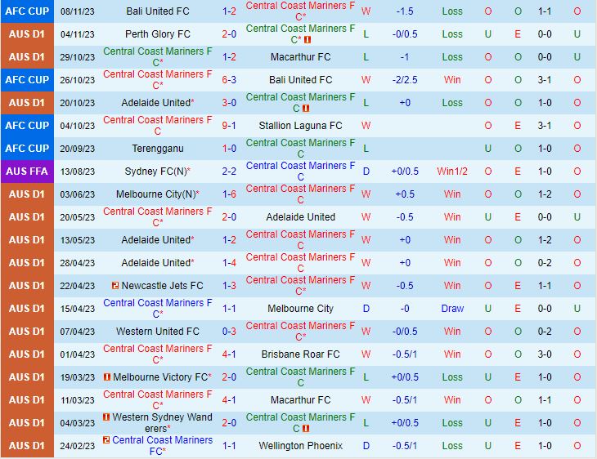Screen dimensions: 597x459
Task: Click the 3-0 score on 20/10/23
Action: [229, 103]
